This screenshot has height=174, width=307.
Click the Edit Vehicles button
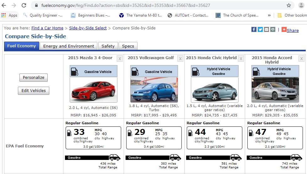pos(34,91)
